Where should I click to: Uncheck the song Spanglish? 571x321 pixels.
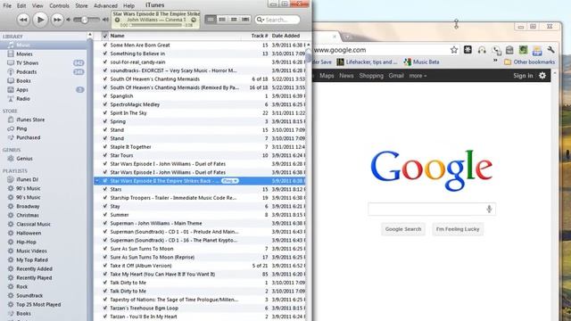(105, 96)
